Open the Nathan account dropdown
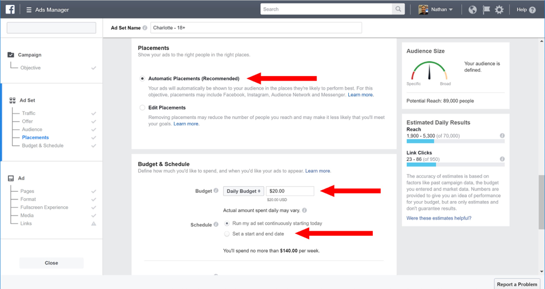 [x=442, y=10]
